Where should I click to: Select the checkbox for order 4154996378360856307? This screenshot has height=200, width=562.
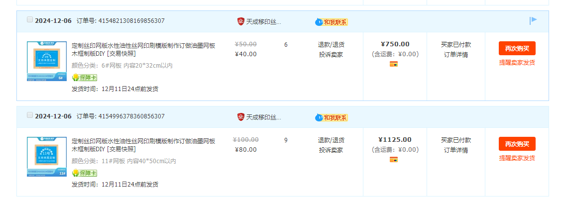[30, 115]
